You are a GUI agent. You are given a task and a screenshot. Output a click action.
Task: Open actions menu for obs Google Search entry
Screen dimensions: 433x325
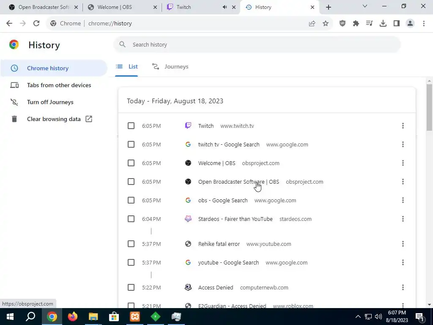403,200
